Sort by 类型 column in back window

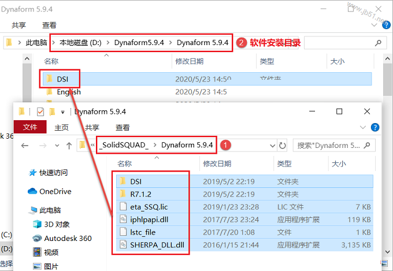pos(266,61)
